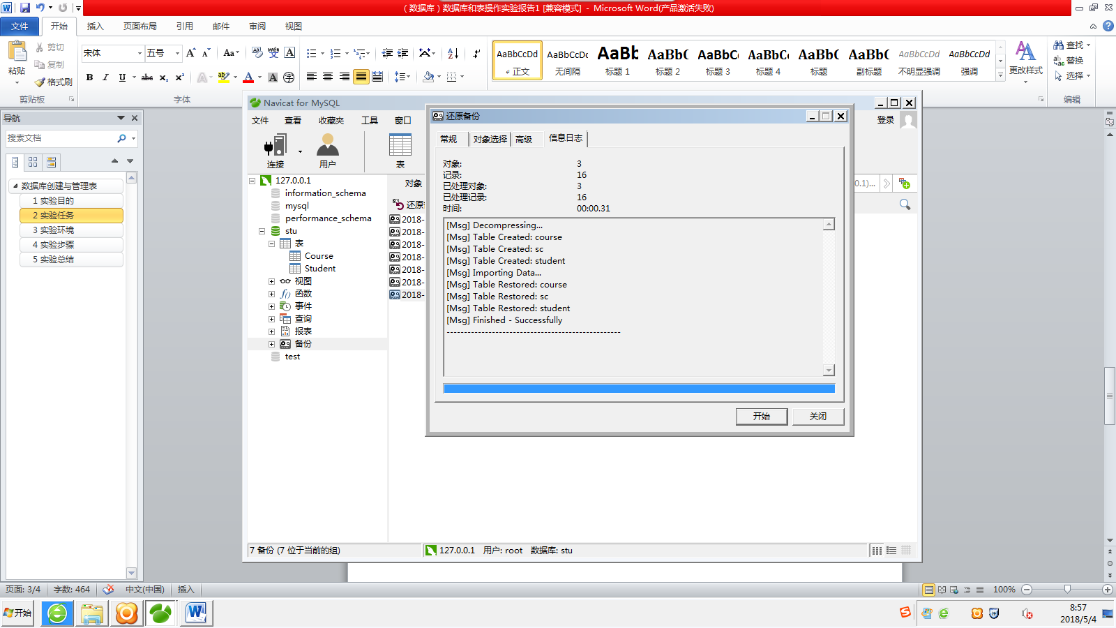Viewport: 1116px width, 628px height.
Task: Click the numbered list icon
Action: 335,53
